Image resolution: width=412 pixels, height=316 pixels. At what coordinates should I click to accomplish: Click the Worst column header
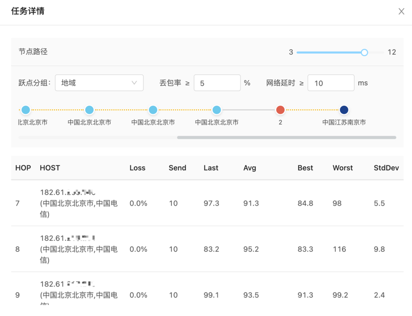click(x=343, y=168)
